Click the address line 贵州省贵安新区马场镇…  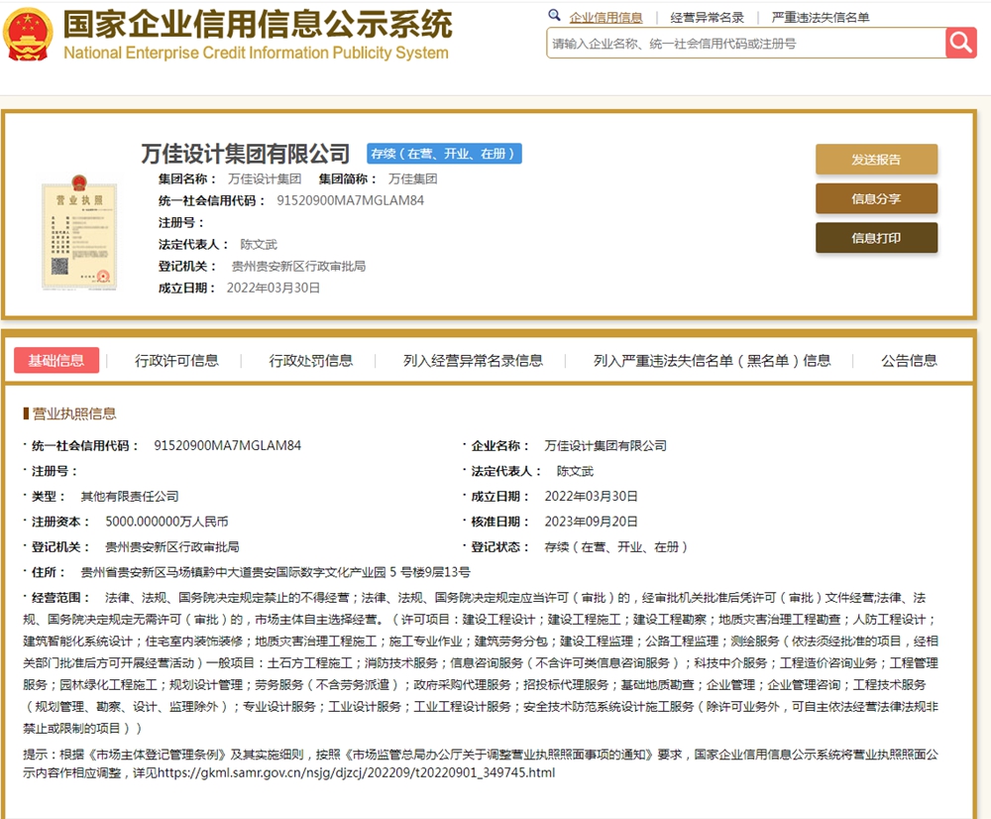275,572
